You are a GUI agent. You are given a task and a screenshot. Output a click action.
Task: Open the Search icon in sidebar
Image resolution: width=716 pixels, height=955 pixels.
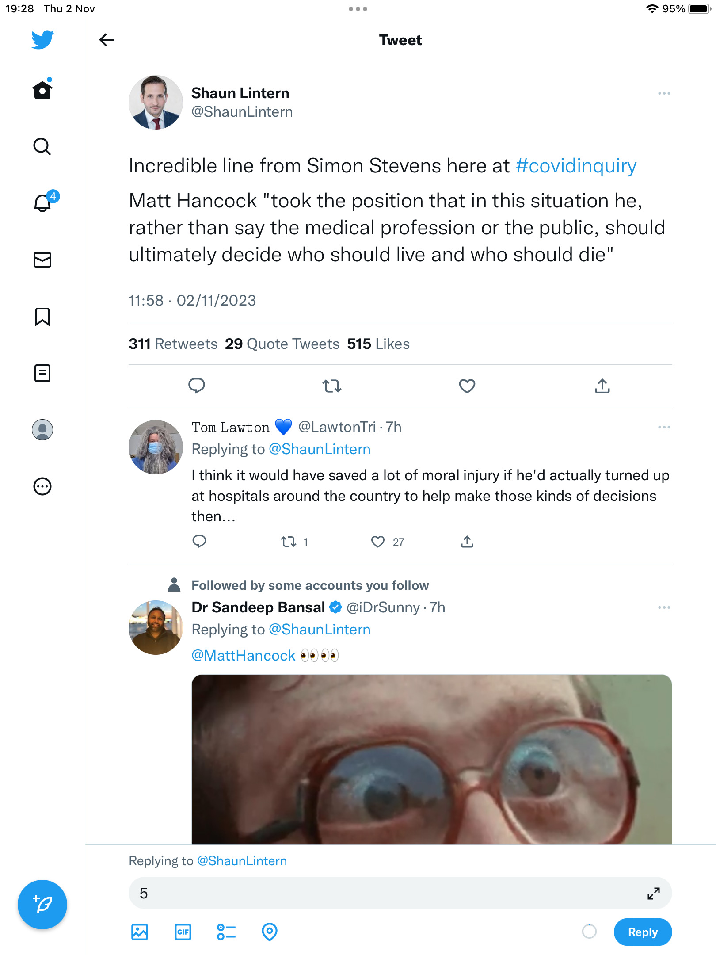pyautogui.click(x=42, y=146)
